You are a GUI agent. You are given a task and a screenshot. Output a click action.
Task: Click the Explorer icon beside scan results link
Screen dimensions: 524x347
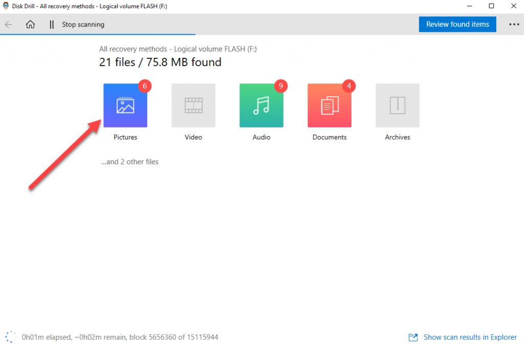(413, 337)
